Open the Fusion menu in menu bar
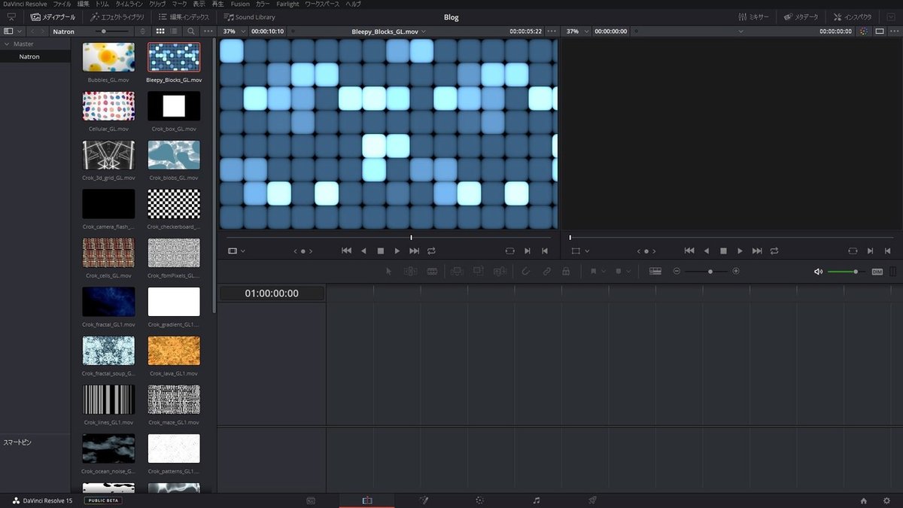 (240, 5)
